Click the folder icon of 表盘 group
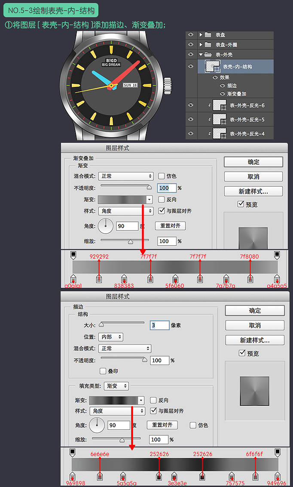 pos(208,35)
